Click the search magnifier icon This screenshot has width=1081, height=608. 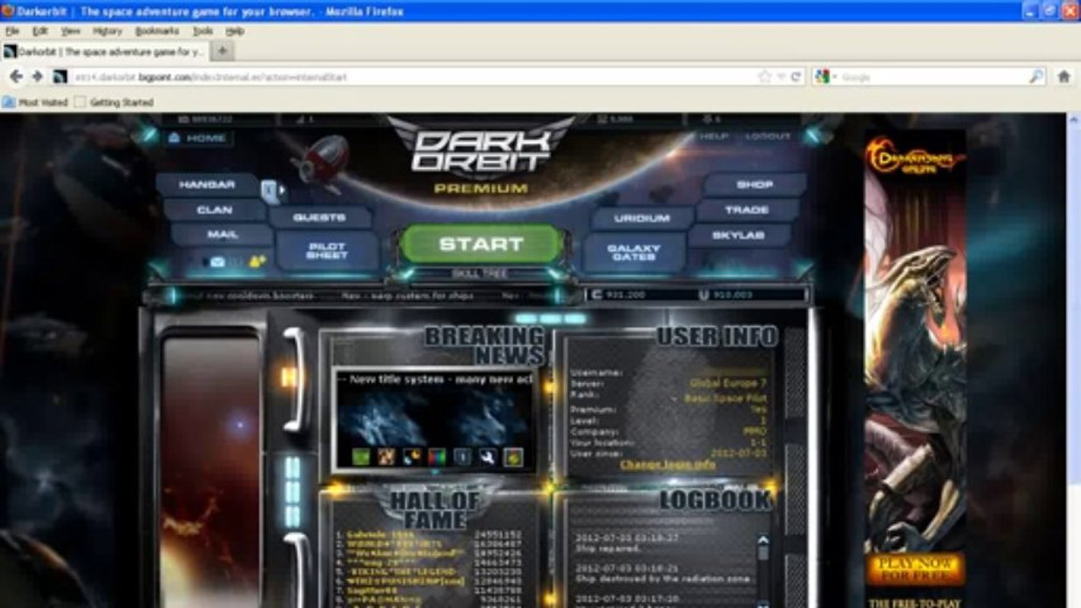(1036, 77)
